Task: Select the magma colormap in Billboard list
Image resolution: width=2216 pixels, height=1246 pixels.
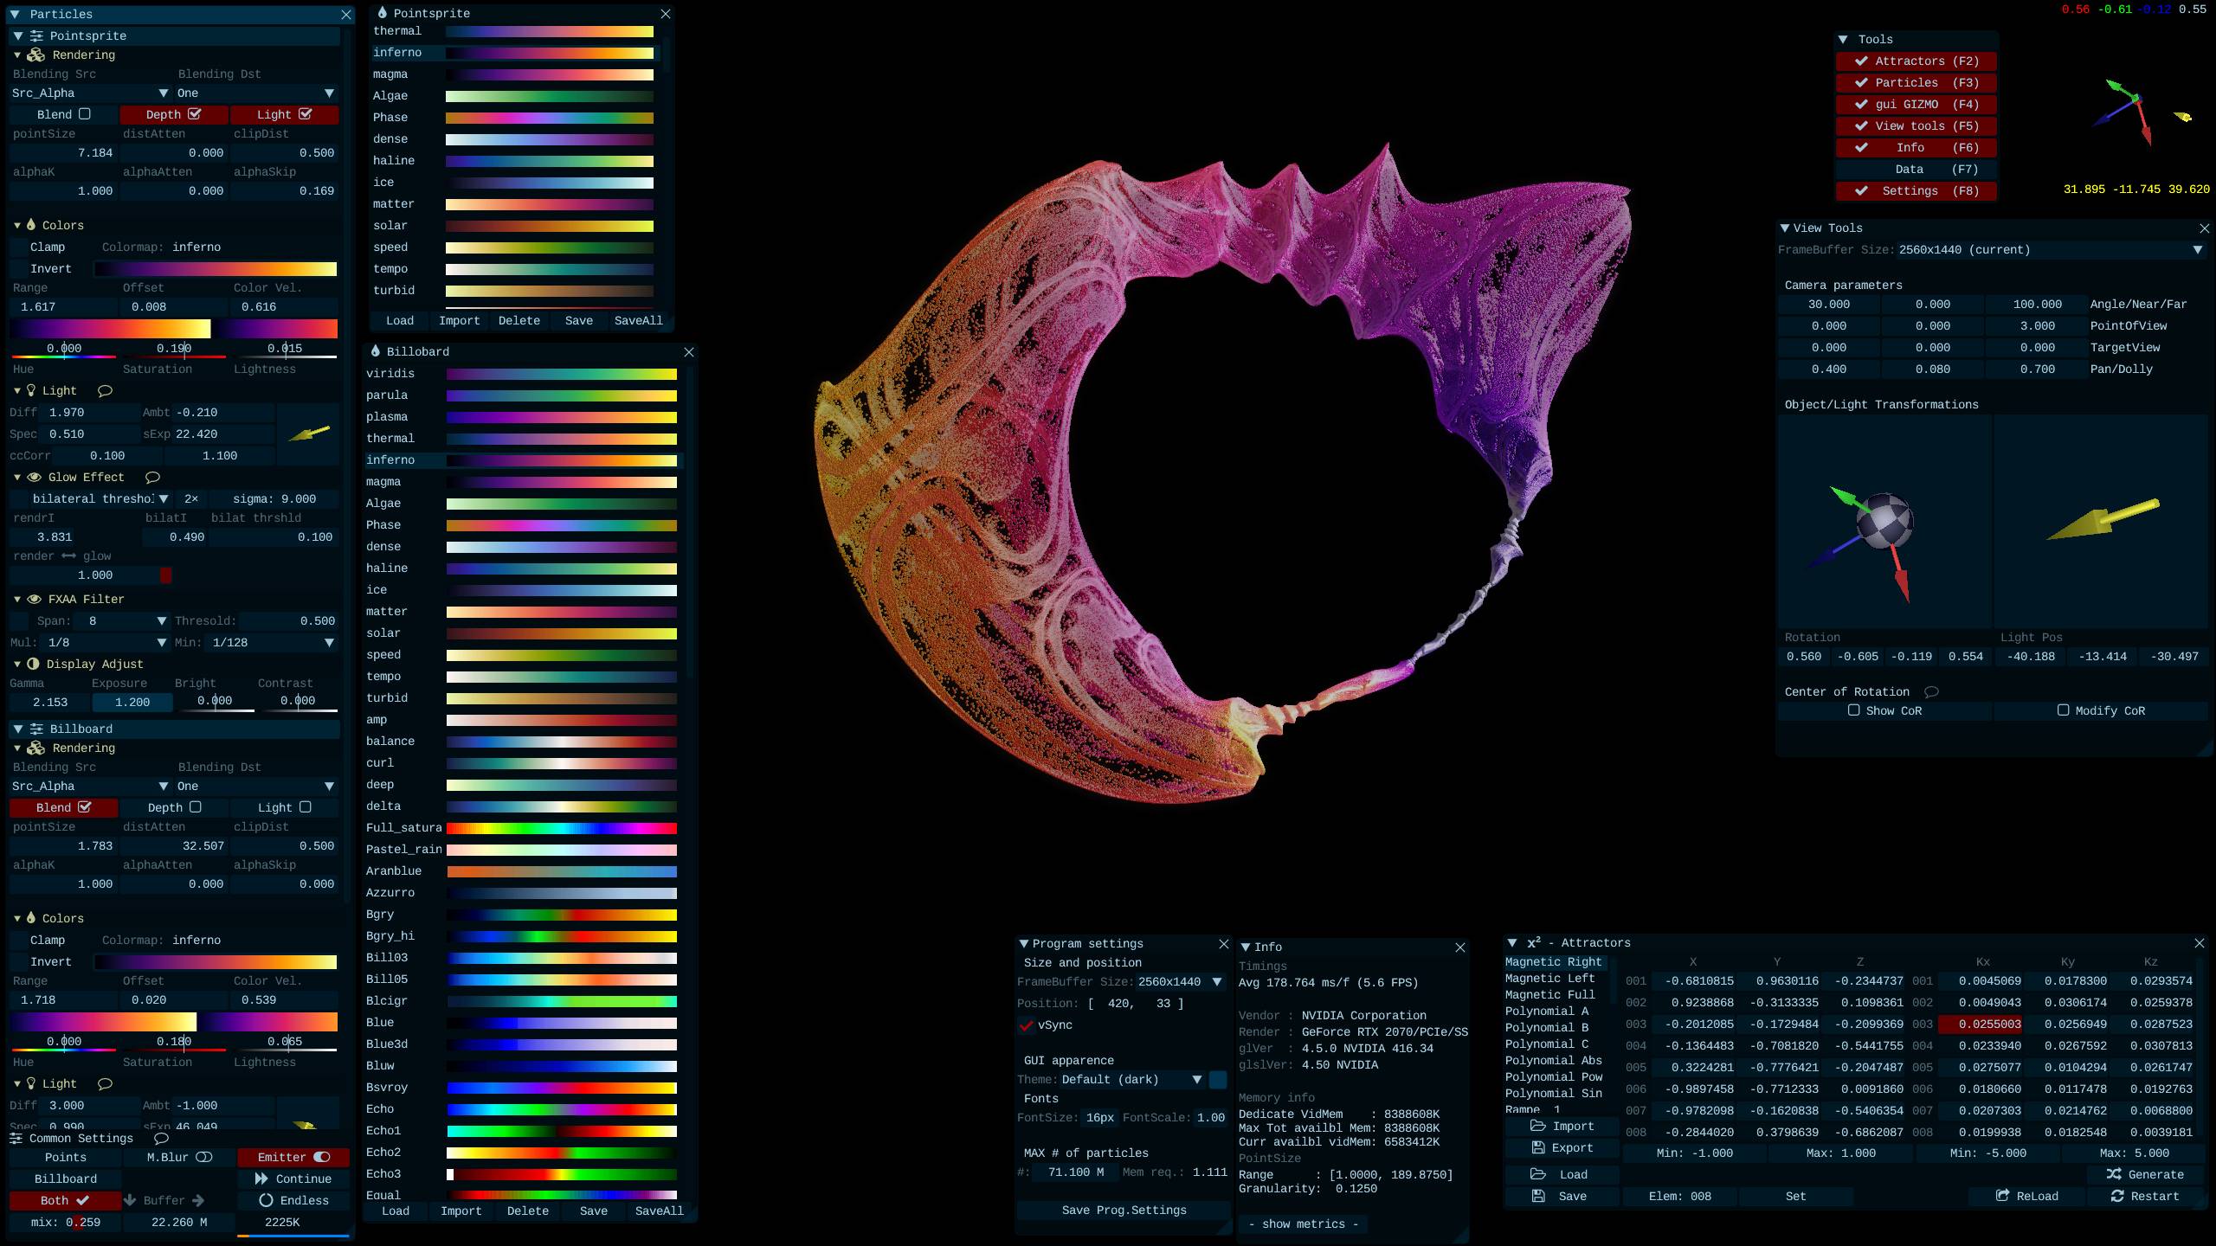Action: coord(383,482)
